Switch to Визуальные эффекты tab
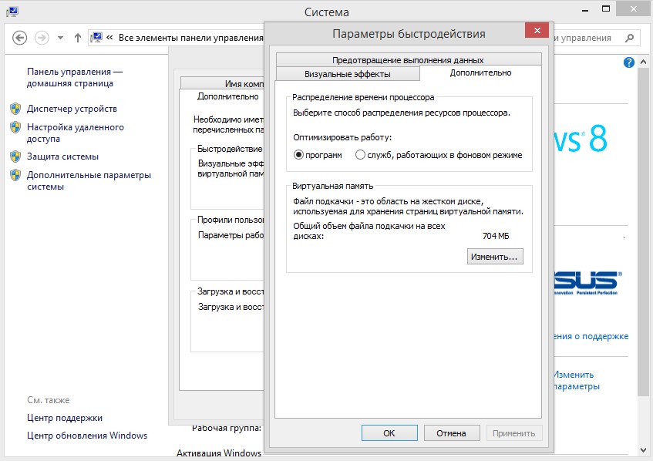This screenshot has height=461, width=653. tap(348, 74)
